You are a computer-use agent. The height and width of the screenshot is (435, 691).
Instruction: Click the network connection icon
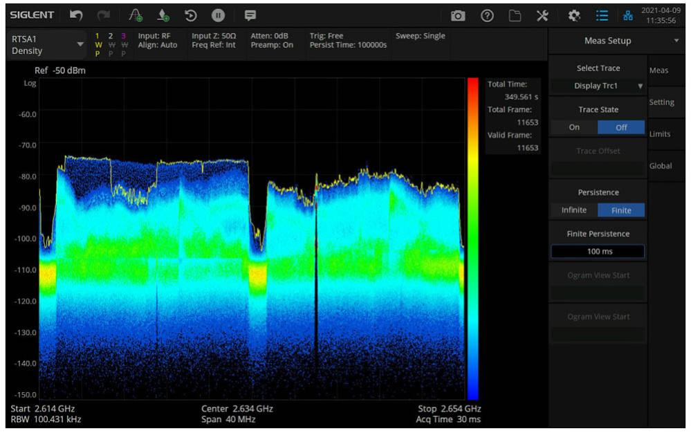pos(628,15)
